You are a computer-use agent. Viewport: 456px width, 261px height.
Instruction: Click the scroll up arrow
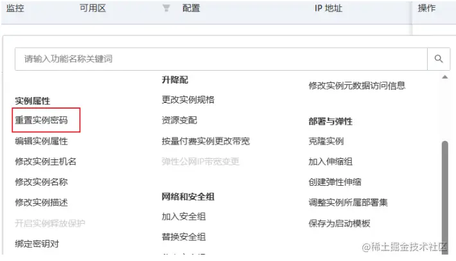click(444, 77)
